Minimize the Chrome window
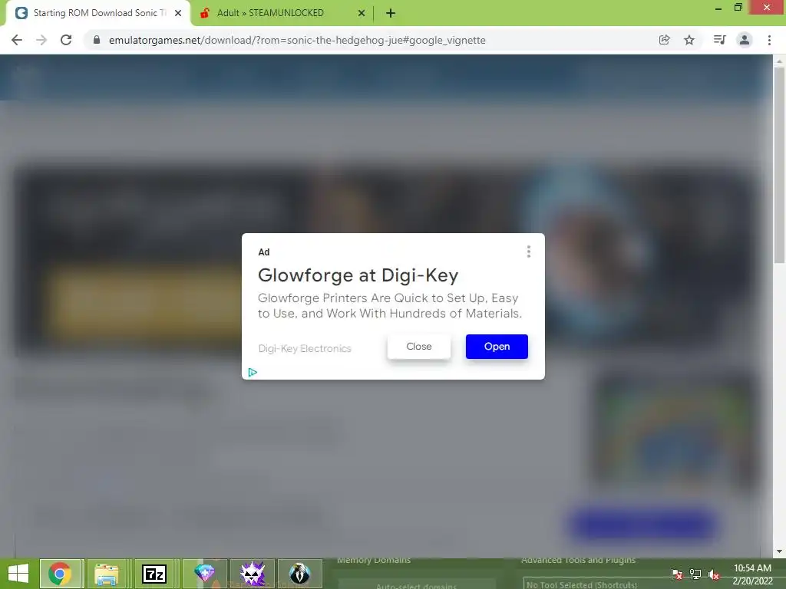This screenshot has width=786, height=589. tap(718, 8)
